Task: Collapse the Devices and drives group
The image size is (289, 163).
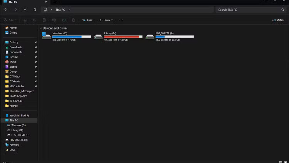Action: tap(40, 28)
